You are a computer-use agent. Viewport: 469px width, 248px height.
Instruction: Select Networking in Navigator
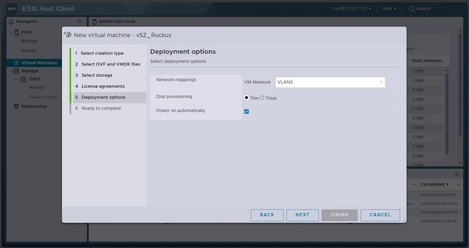coord(34,106)
